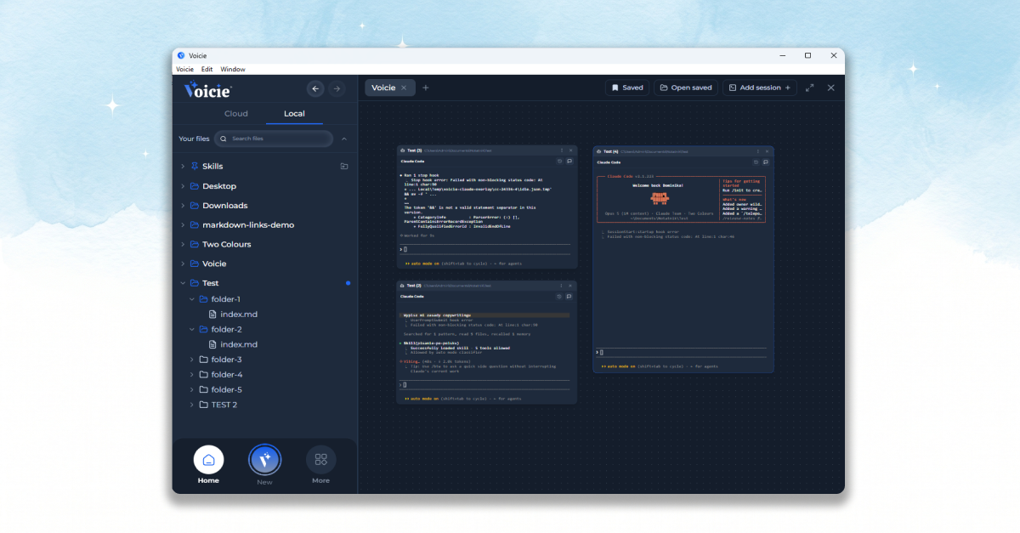Viewport: 1020px width, 533px height.
Task: Click the Add session button
Action: [x=760, y=88]
